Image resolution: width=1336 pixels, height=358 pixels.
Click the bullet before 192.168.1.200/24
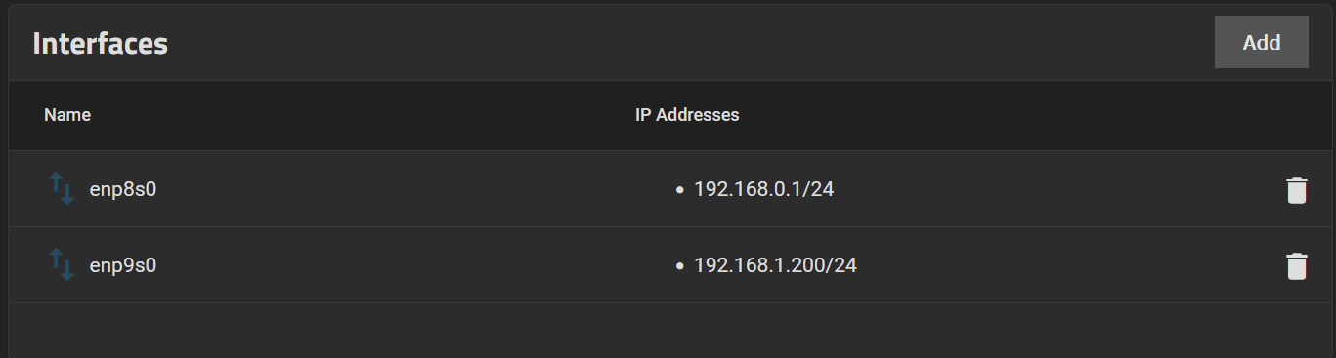point(679,266)
